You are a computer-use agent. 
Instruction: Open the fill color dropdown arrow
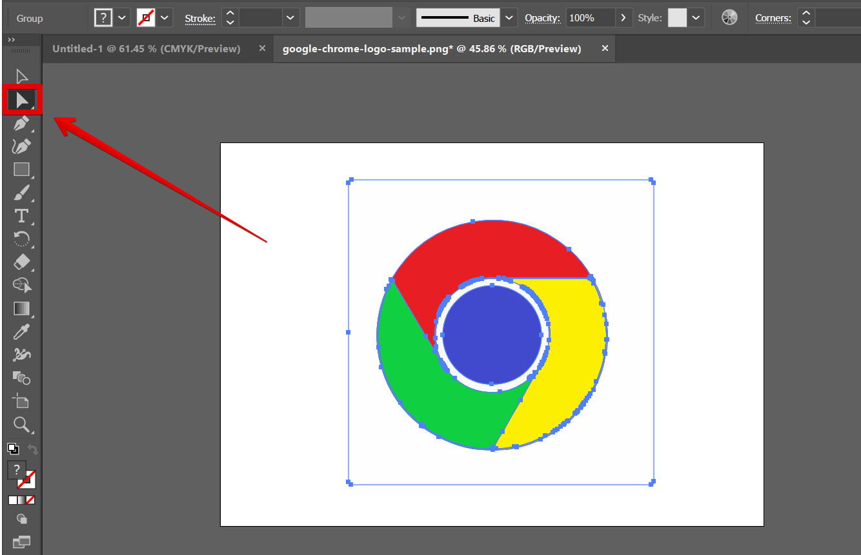123,18
